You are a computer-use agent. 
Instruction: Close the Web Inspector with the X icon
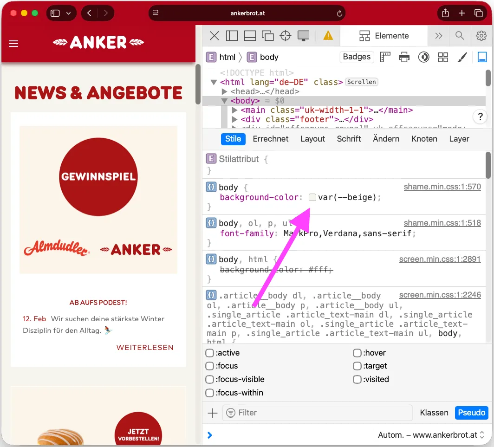pos(214,36)
